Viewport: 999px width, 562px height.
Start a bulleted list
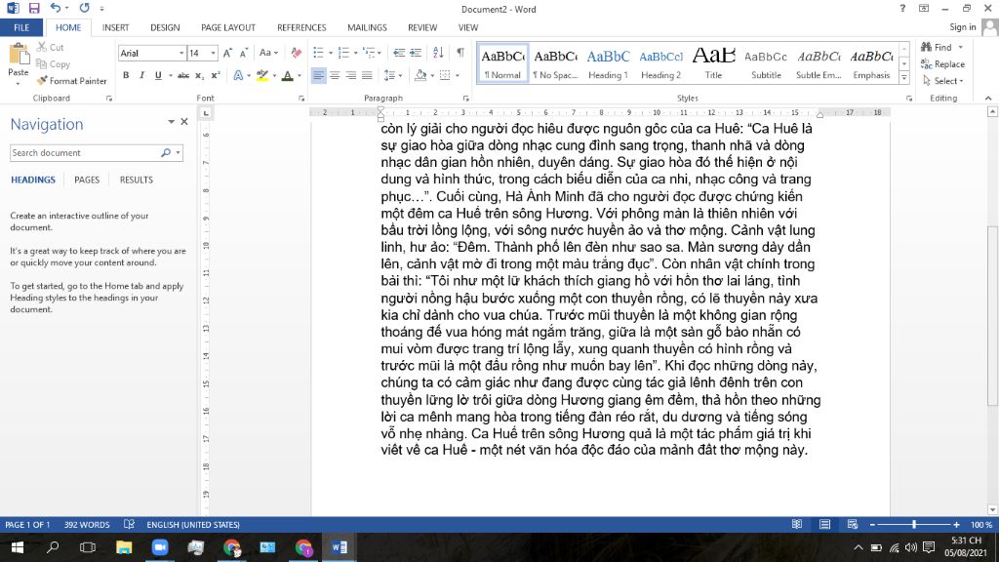(x=319, y=53)
